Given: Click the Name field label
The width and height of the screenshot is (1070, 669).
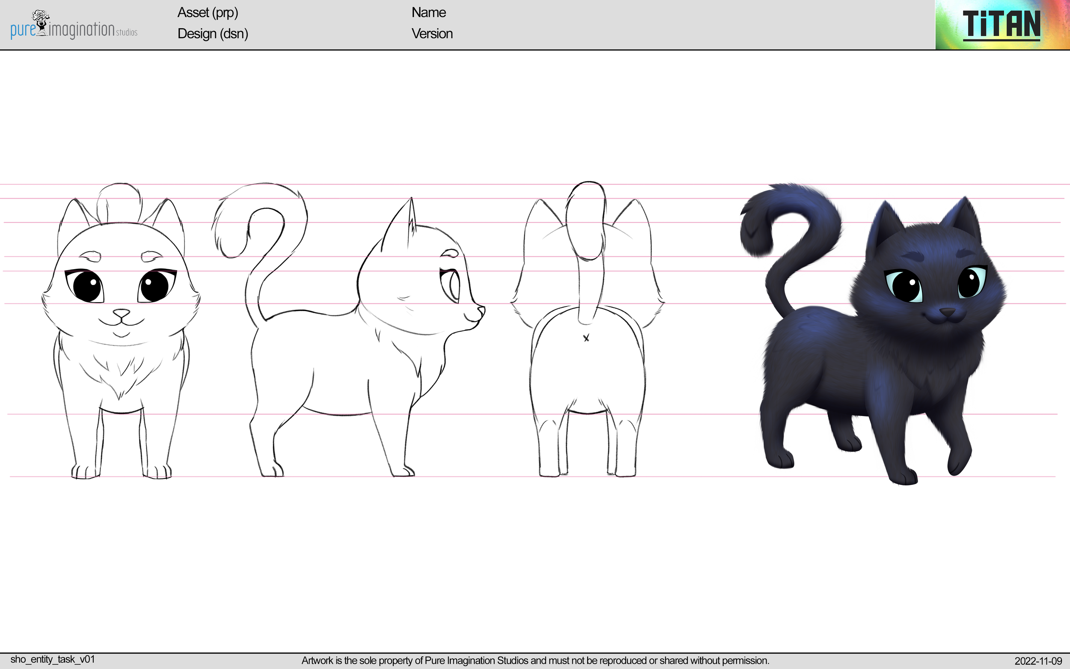Looking at the screenshot, I should 428,12.
